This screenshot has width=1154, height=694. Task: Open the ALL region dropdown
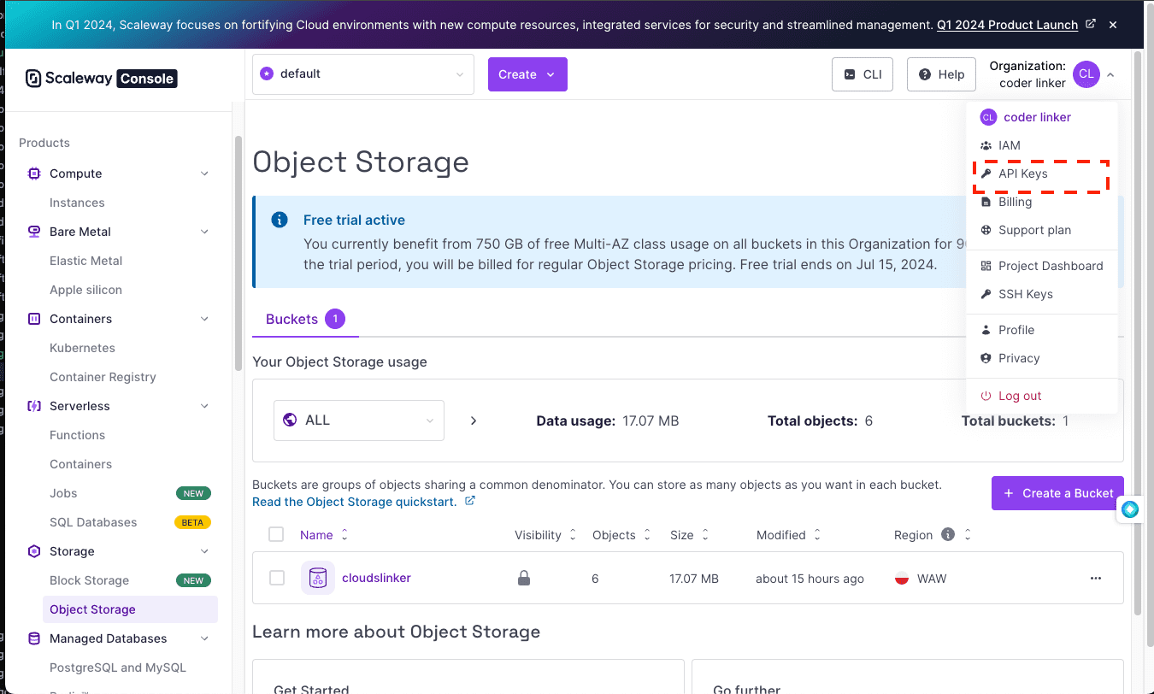359,421
